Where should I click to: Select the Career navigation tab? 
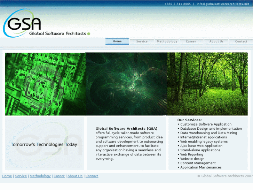pyautogui.click(x=191, y=41)
